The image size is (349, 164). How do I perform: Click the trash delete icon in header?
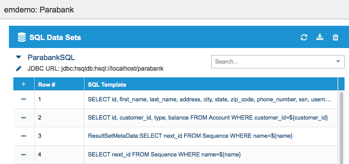(335, 37)
